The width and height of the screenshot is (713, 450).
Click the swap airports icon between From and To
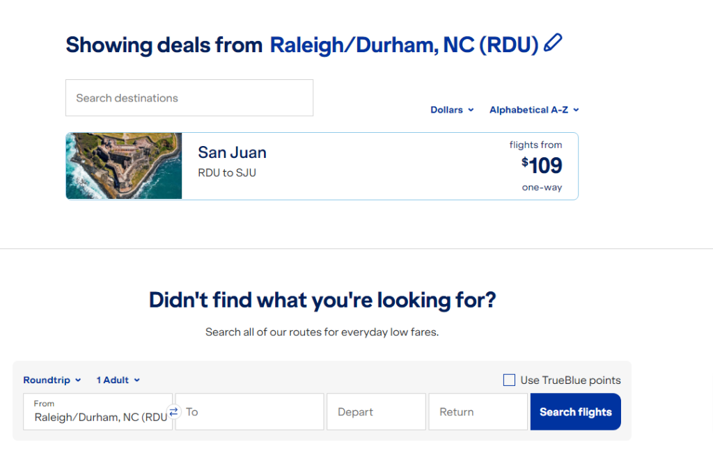(173, 411)
